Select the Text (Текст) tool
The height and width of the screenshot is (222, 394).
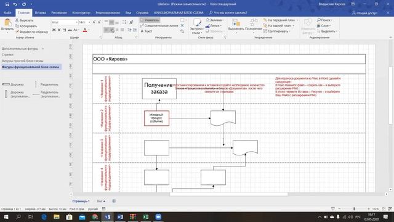[147, 31]
